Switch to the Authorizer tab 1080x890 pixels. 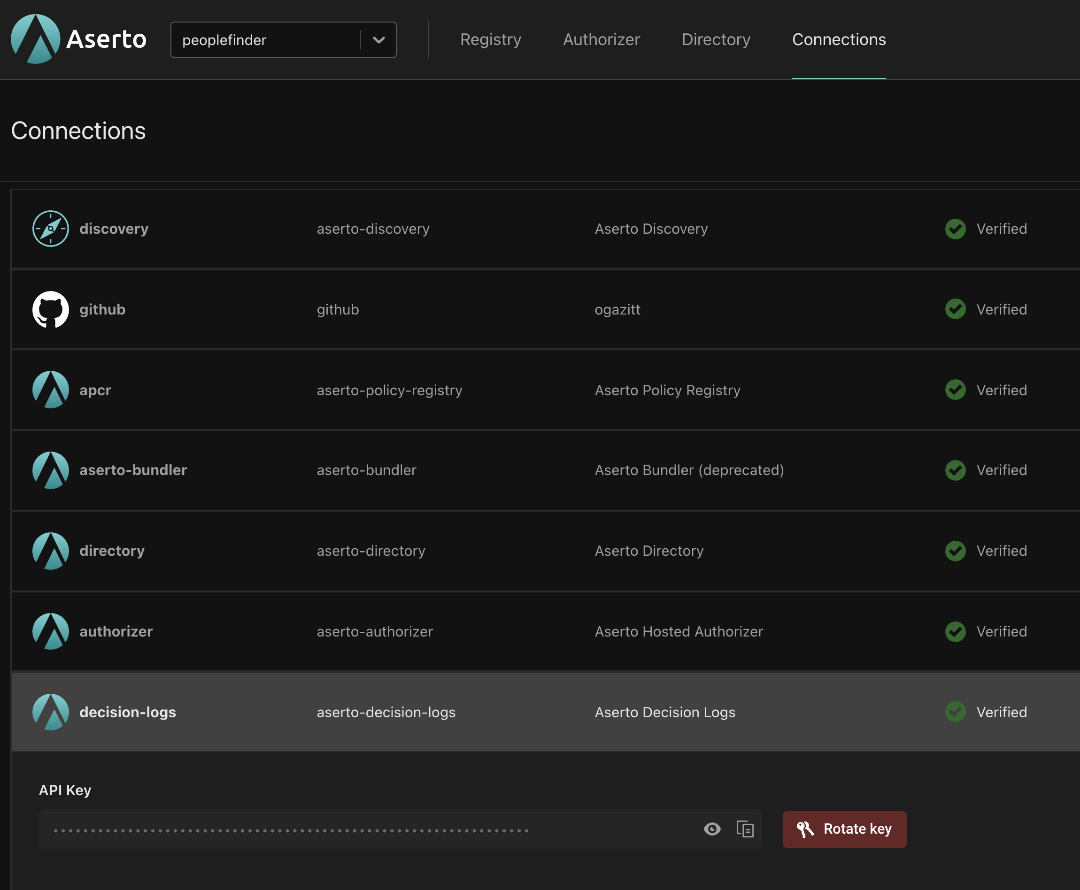(x=601, y=39)
